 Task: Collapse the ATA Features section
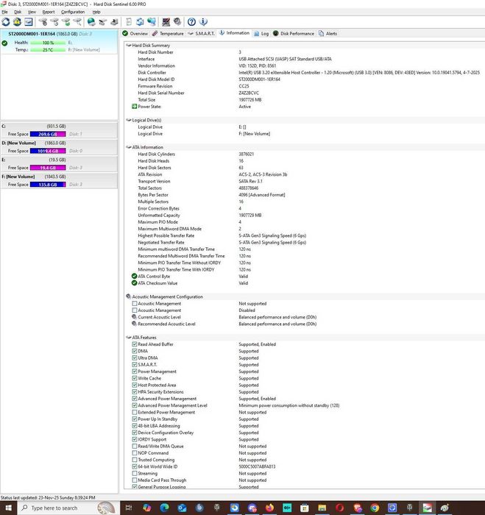click(129, 337)
